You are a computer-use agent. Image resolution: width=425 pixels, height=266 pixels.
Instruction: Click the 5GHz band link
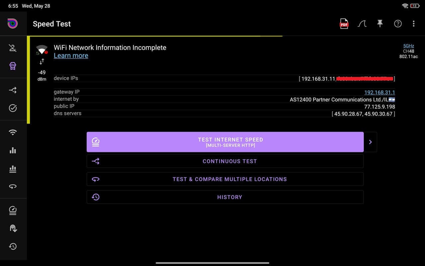pos(408,46)
